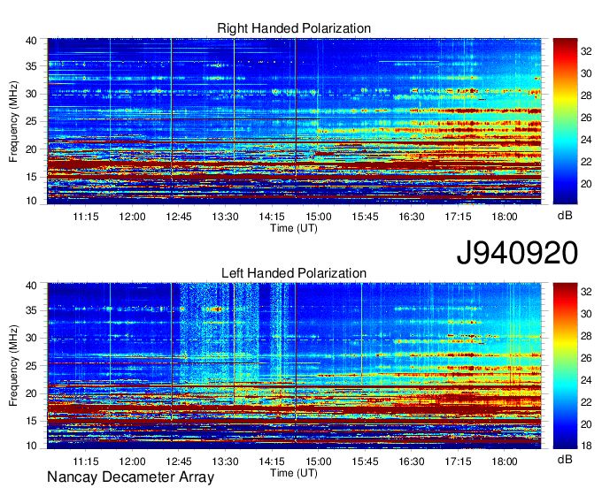Click 20 MHz tick on Right Handed plot
This screenshot has width=602, height=488.
point(31,149)
